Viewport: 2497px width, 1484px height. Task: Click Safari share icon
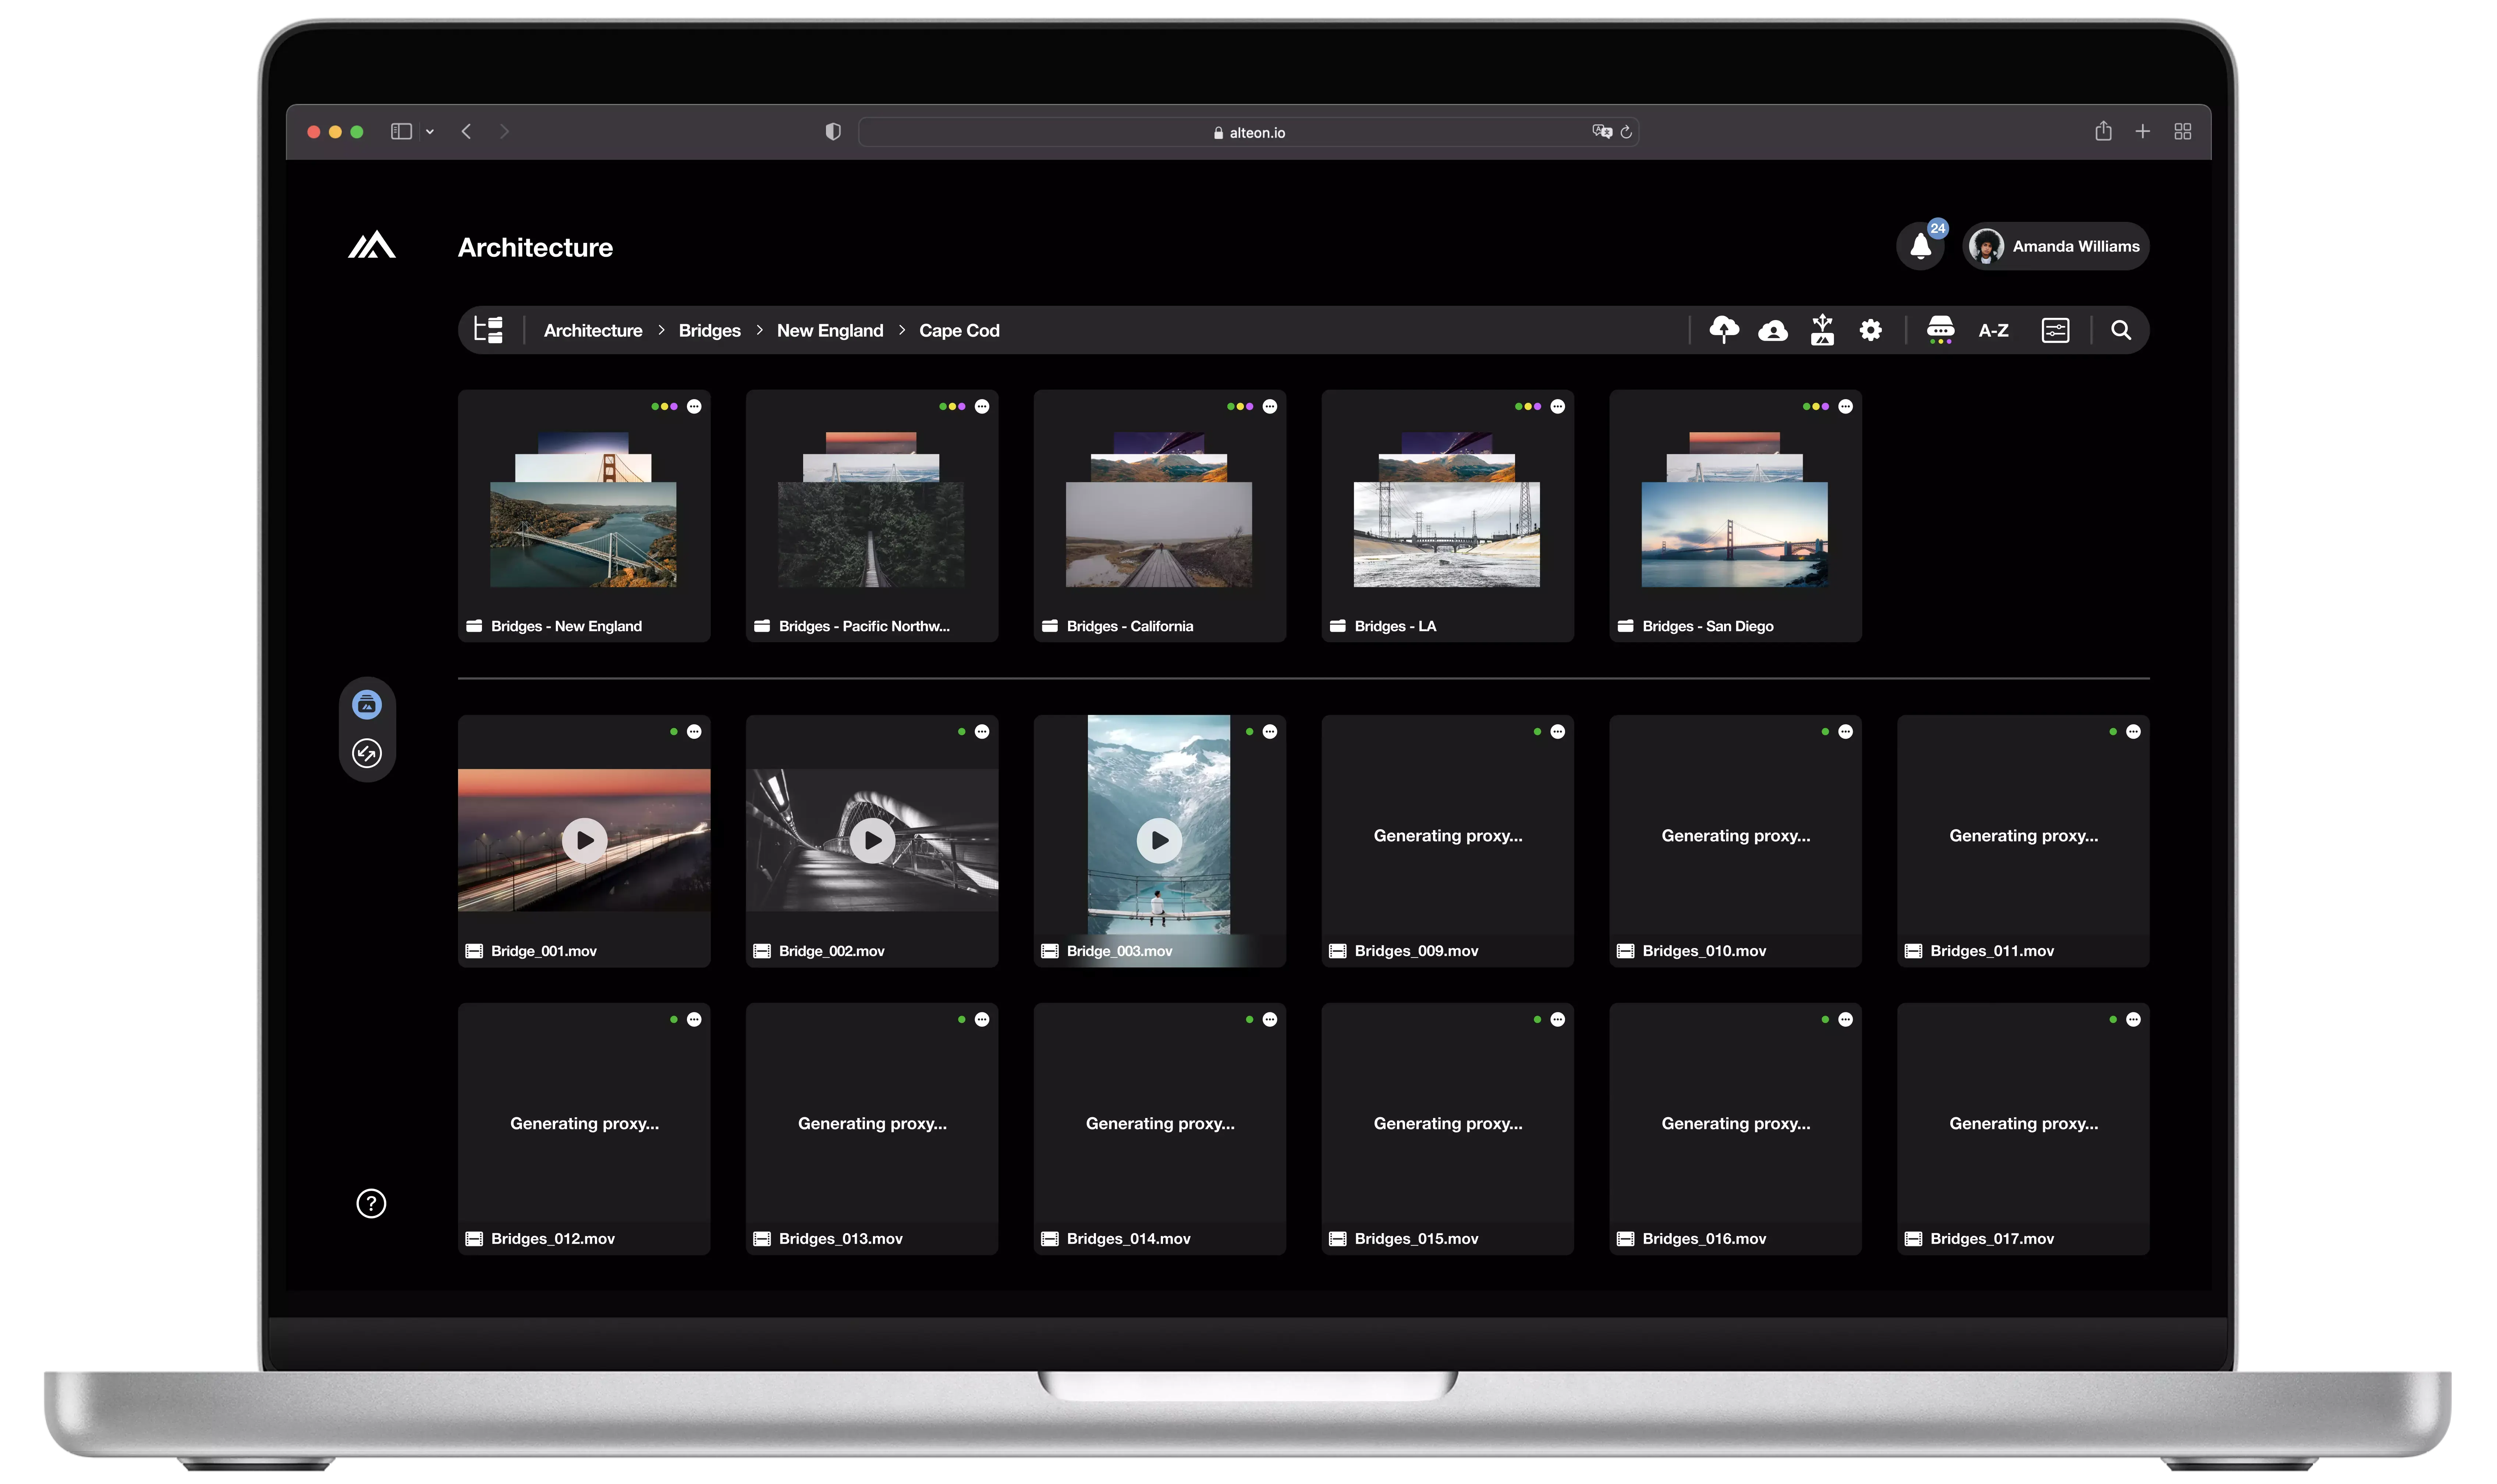(x=2103, y=131)
